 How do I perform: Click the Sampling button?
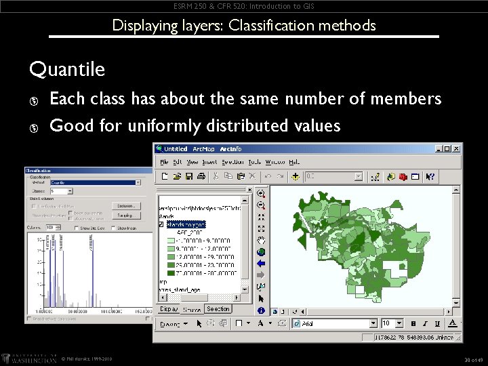coord(126,216)
